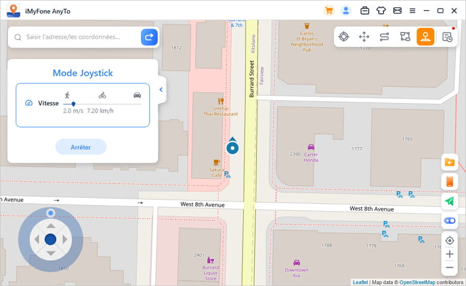Click the current location marker on map
This screenshot has height=286, width=466.
click(x=232, y=147)
